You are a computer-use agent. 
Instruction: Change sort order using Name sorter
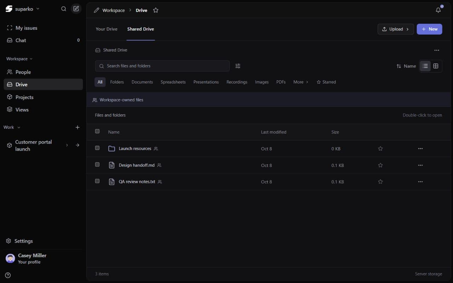pos(406,66)
